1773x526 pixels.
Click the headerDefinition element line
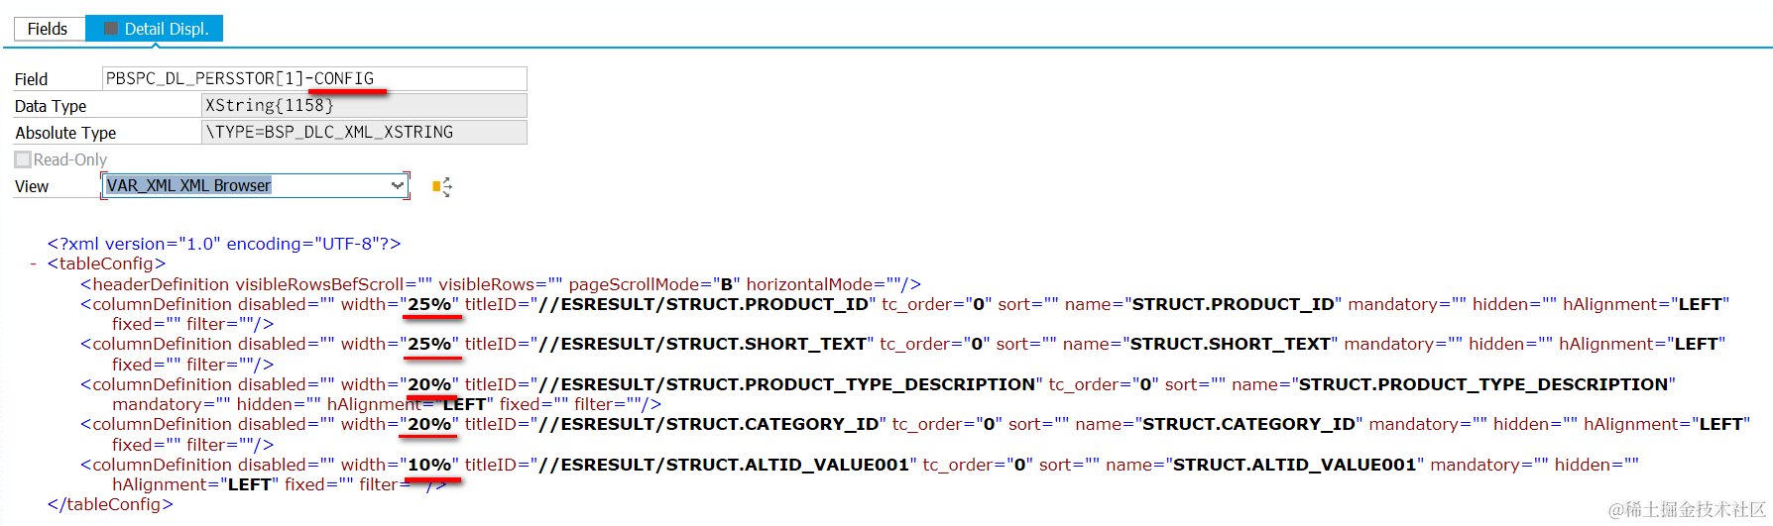501,284
